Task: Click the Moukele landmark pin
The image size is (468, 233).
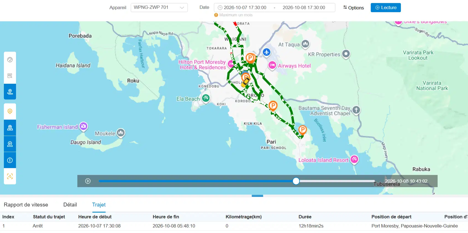Action: [121, 133]
